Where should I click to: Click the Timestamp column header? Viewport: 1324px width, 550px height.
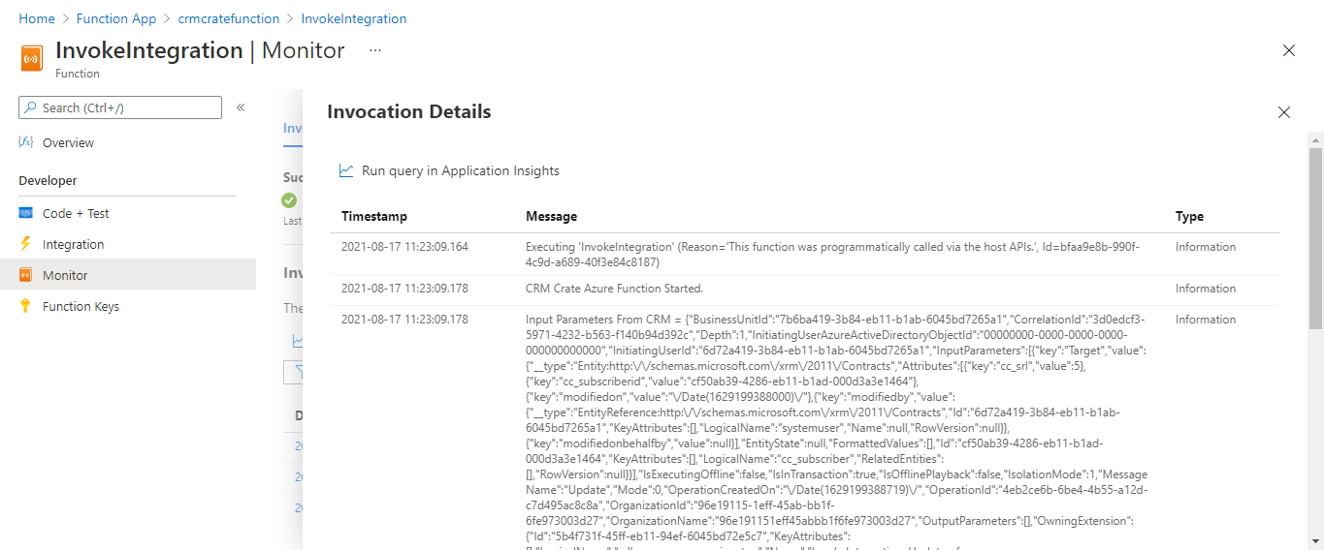point(374,216)
